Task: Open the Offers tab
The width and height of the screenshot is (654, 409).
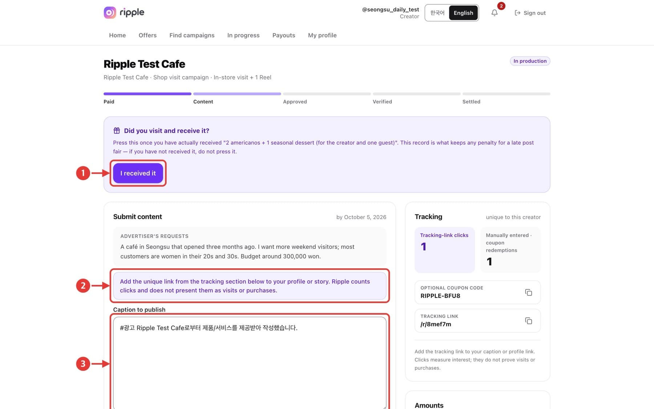Action: coord(148,35)
